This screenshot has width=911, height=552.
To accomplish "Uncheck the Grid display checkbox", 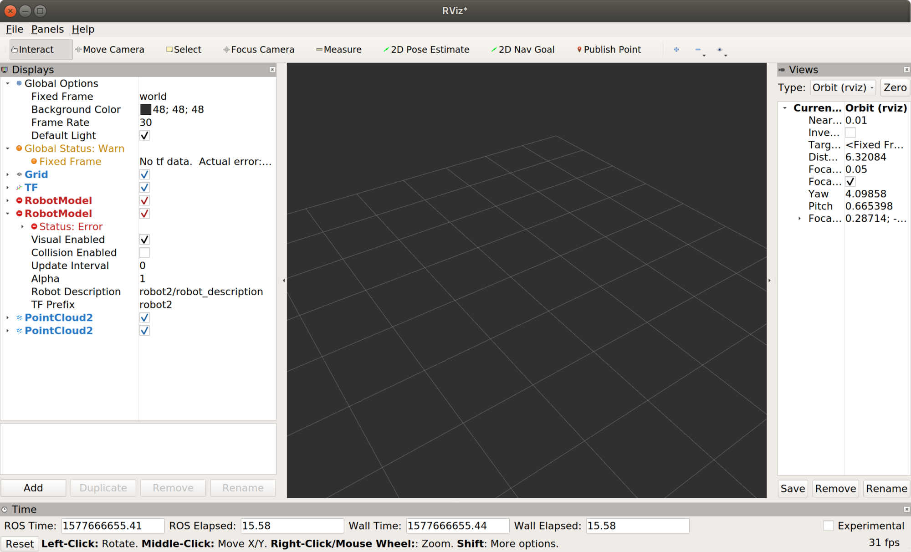I will pos(144,174).
